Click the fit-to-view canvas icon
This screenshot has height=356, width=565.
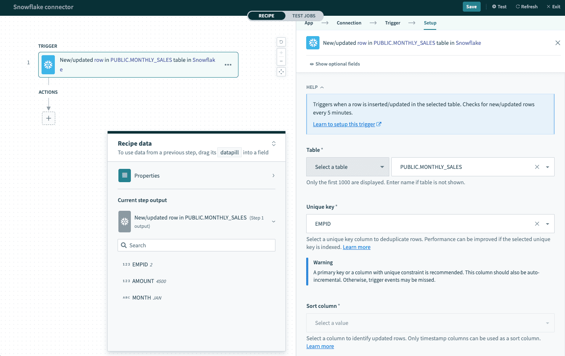(x=281, y=72)
